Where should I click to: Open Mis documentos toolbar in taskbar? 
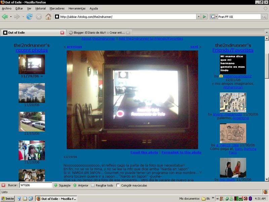pos(189,199)
